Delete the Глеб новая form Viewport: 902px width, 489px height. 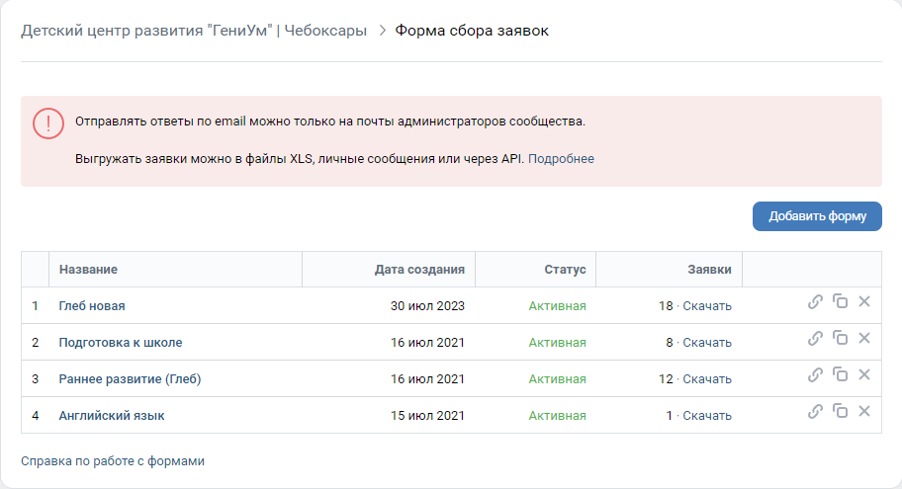click(864, 301)
